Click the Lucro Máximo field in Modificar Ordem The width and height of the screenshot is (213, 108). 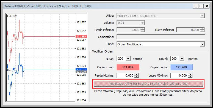click(x=179, y=75)
